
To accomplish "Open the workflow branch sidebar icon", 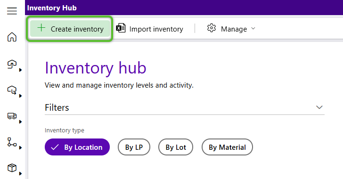I will (x=12, y=142).
